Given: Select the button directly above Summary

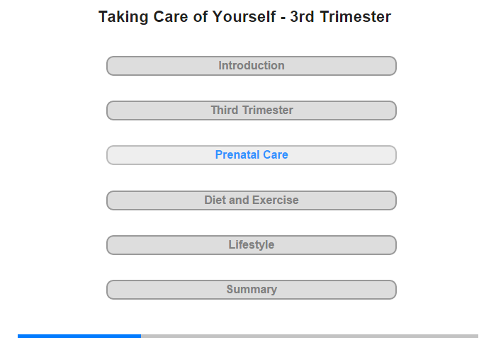Looking at the screenshot, I should [x=251, y=245].
